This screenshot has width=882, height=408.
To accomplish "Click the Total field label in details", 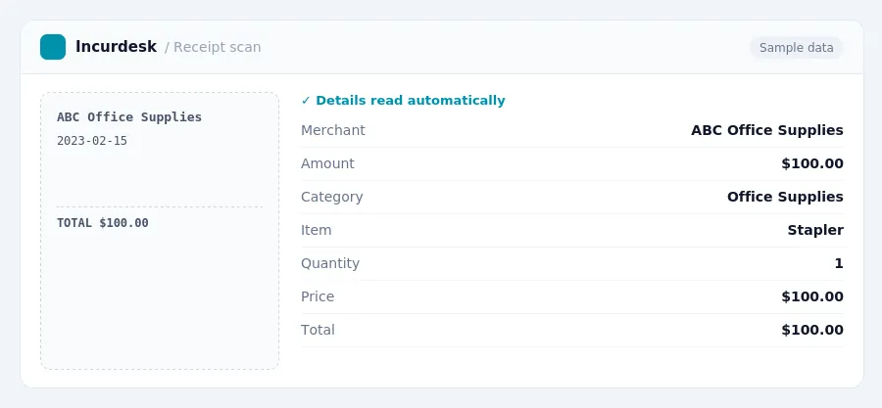I will pyautogui.click(x=318, y=329).
